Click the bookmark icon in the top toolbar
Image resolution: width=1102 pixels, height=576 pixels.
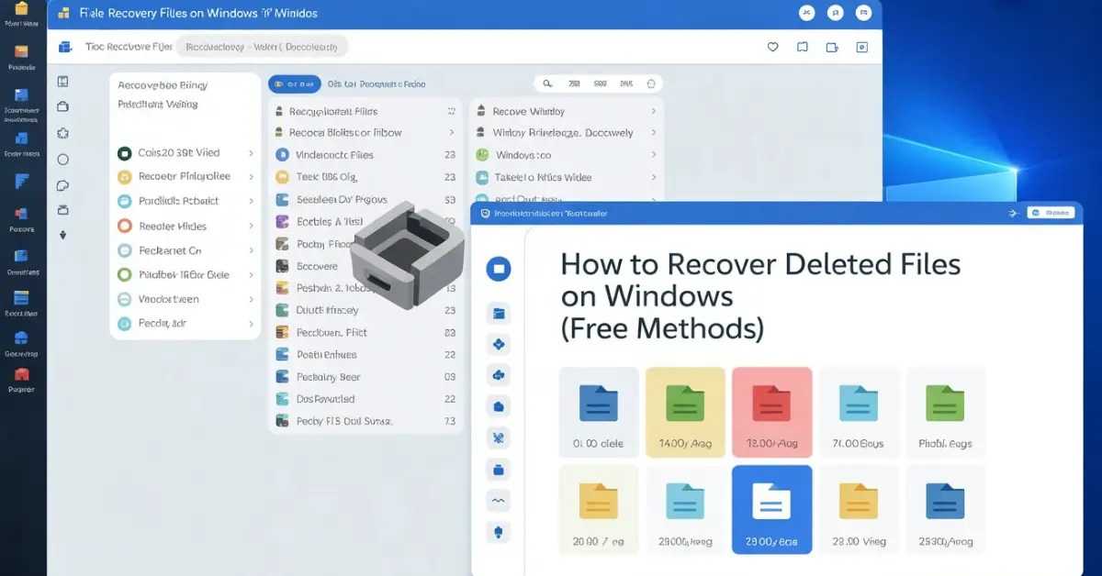pyautogui.click(x=802, y=46)
